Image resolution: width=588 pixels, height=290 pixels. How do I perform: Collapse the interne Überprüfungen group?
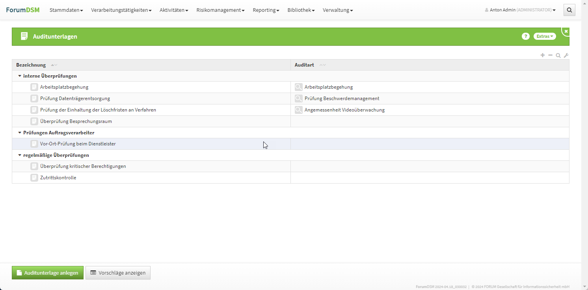click(20, 76)
